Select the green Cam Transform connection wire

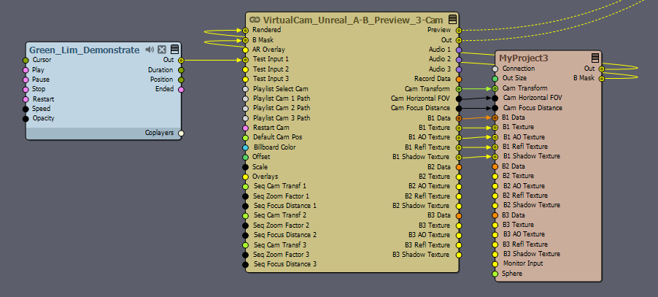click(x=476, y=89)
